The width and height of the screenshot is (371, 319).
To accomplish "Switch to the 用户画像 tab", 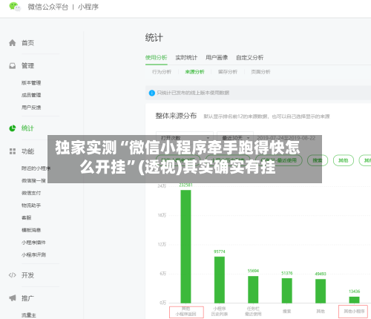I will point(217,58).
